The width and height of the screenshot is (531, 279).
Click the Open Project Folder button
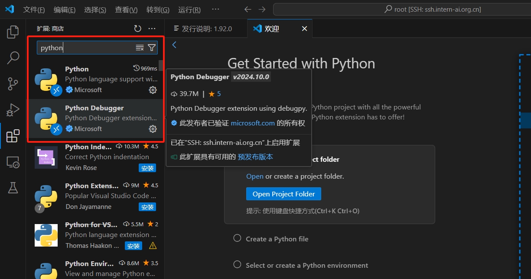[283, 194]
